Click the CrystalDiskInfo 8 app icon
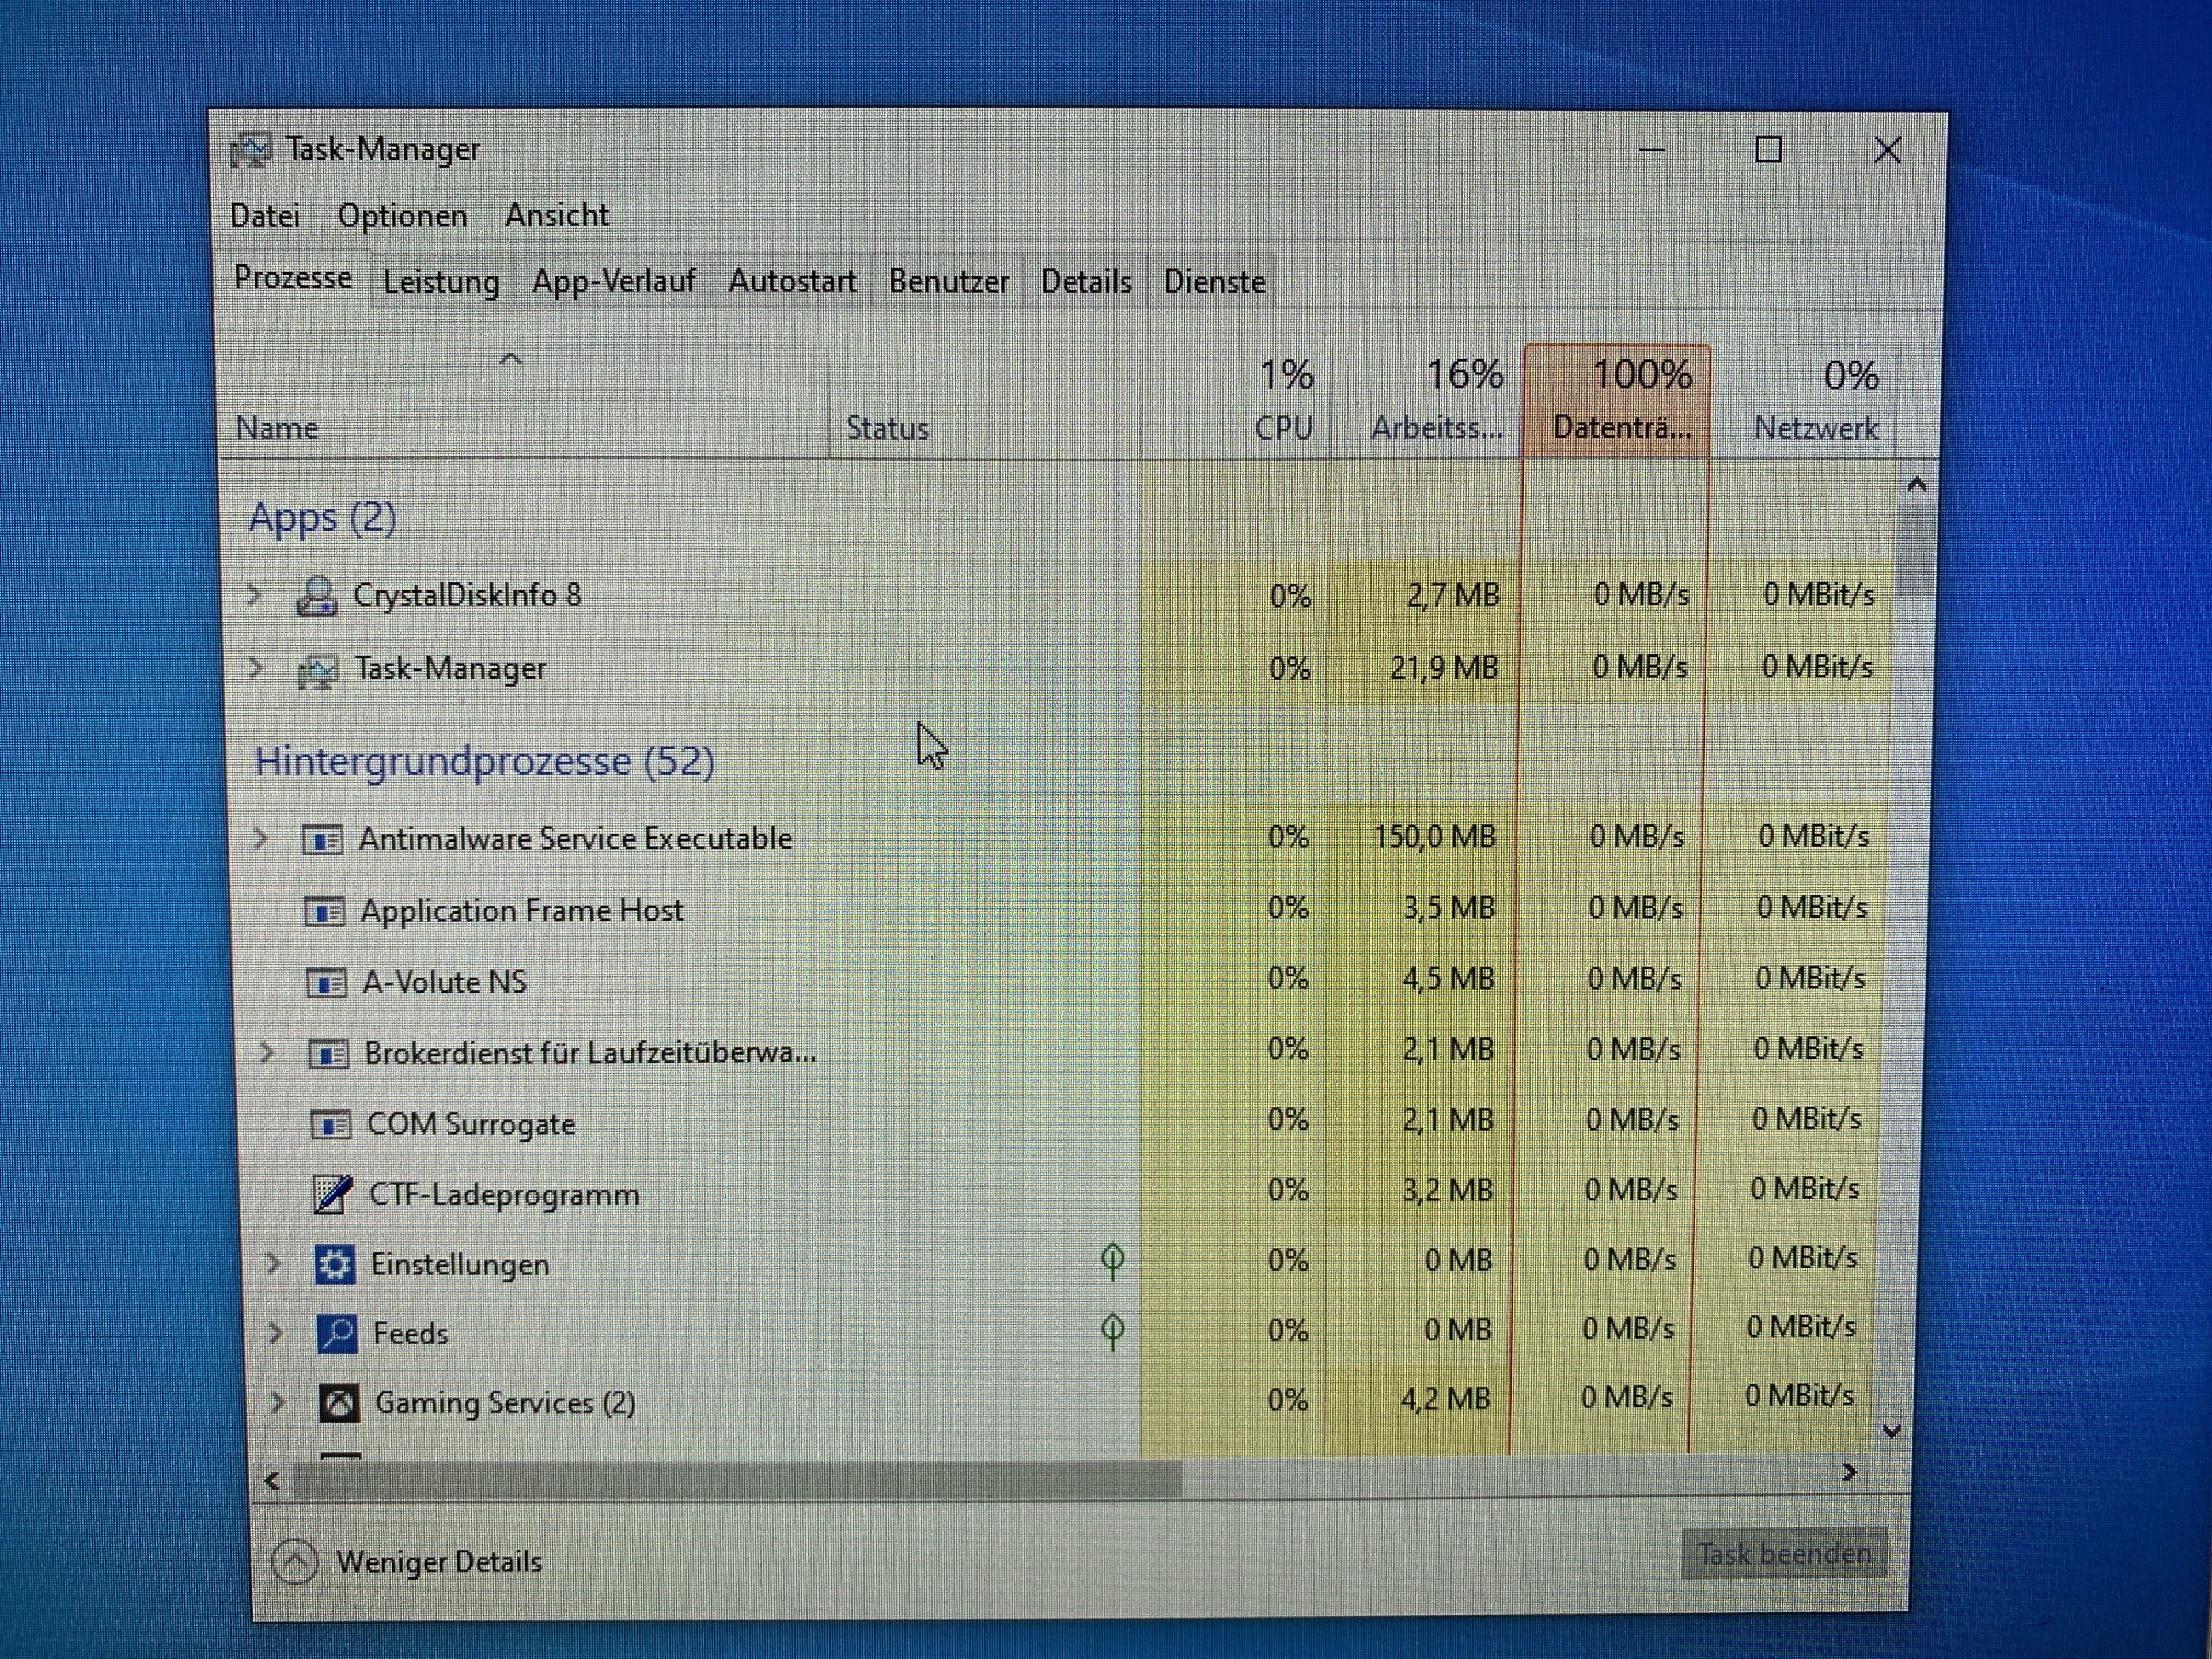2212x1659 pixels. point(317,596)
